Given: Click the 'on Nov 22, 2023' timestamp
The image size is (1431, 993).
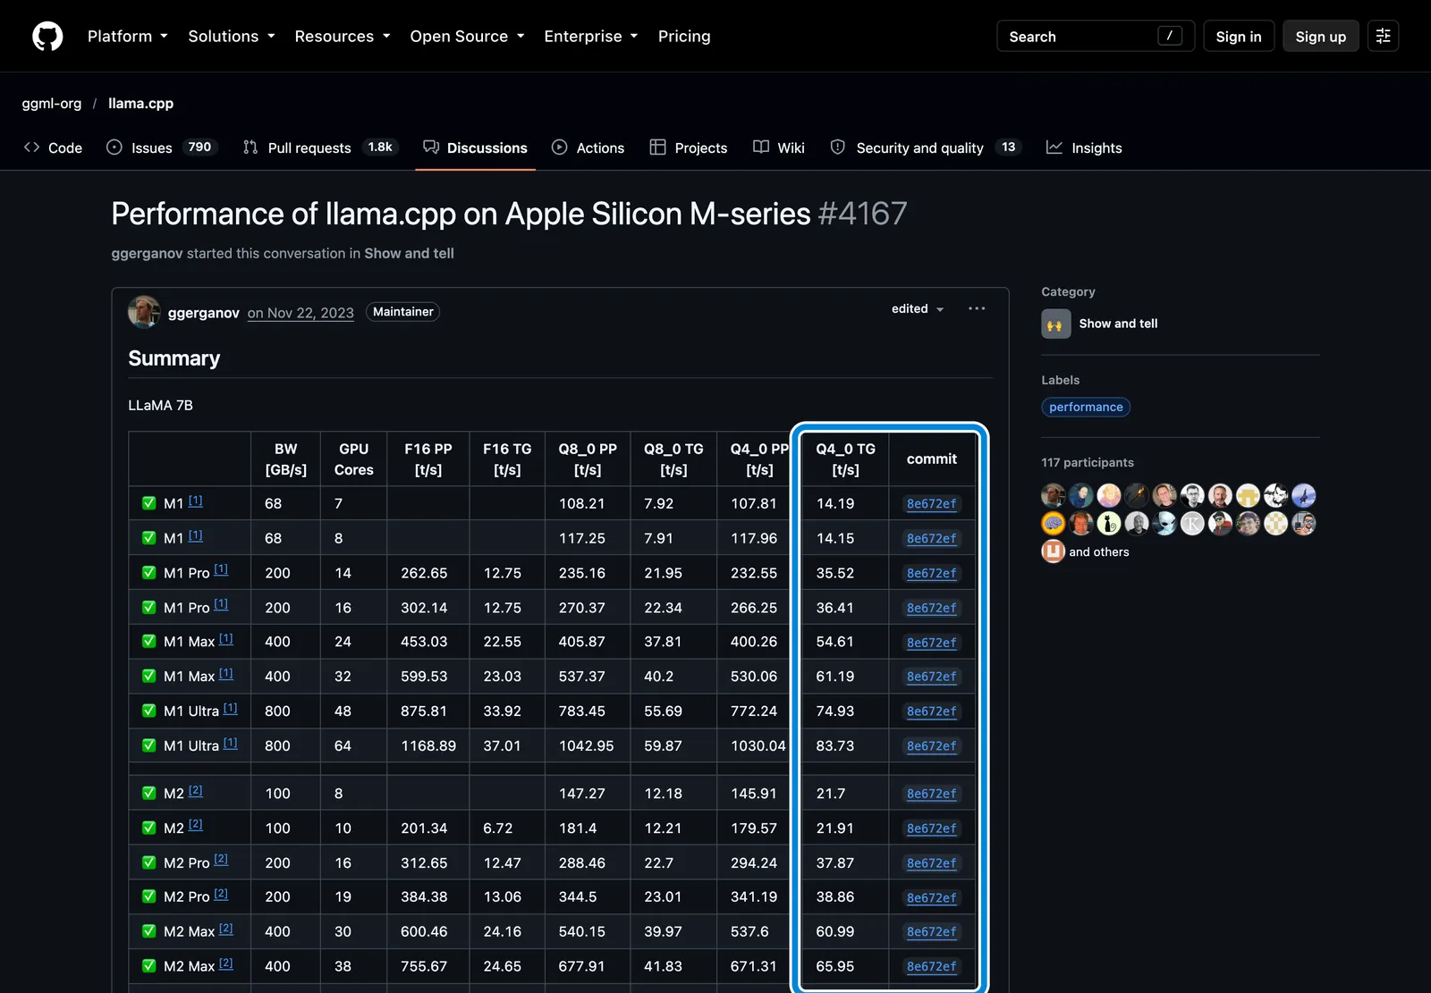Looking at the screenshot, I should (x=301, y=313).
